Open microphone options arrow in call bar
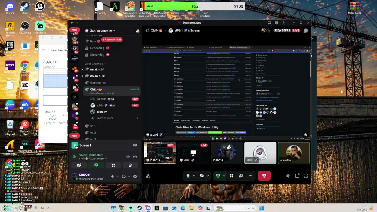This screenshot has width=377, height=212. click(x=194, y=176)
